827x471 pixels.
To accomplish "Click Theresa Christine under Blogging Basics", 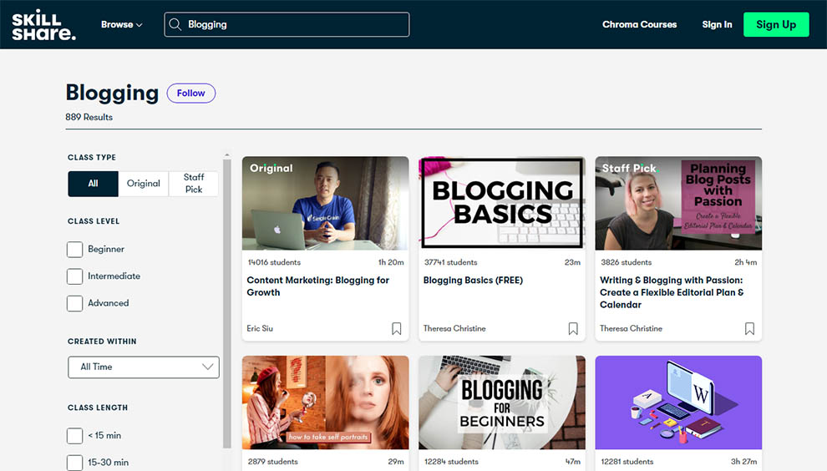I will 454,328.
